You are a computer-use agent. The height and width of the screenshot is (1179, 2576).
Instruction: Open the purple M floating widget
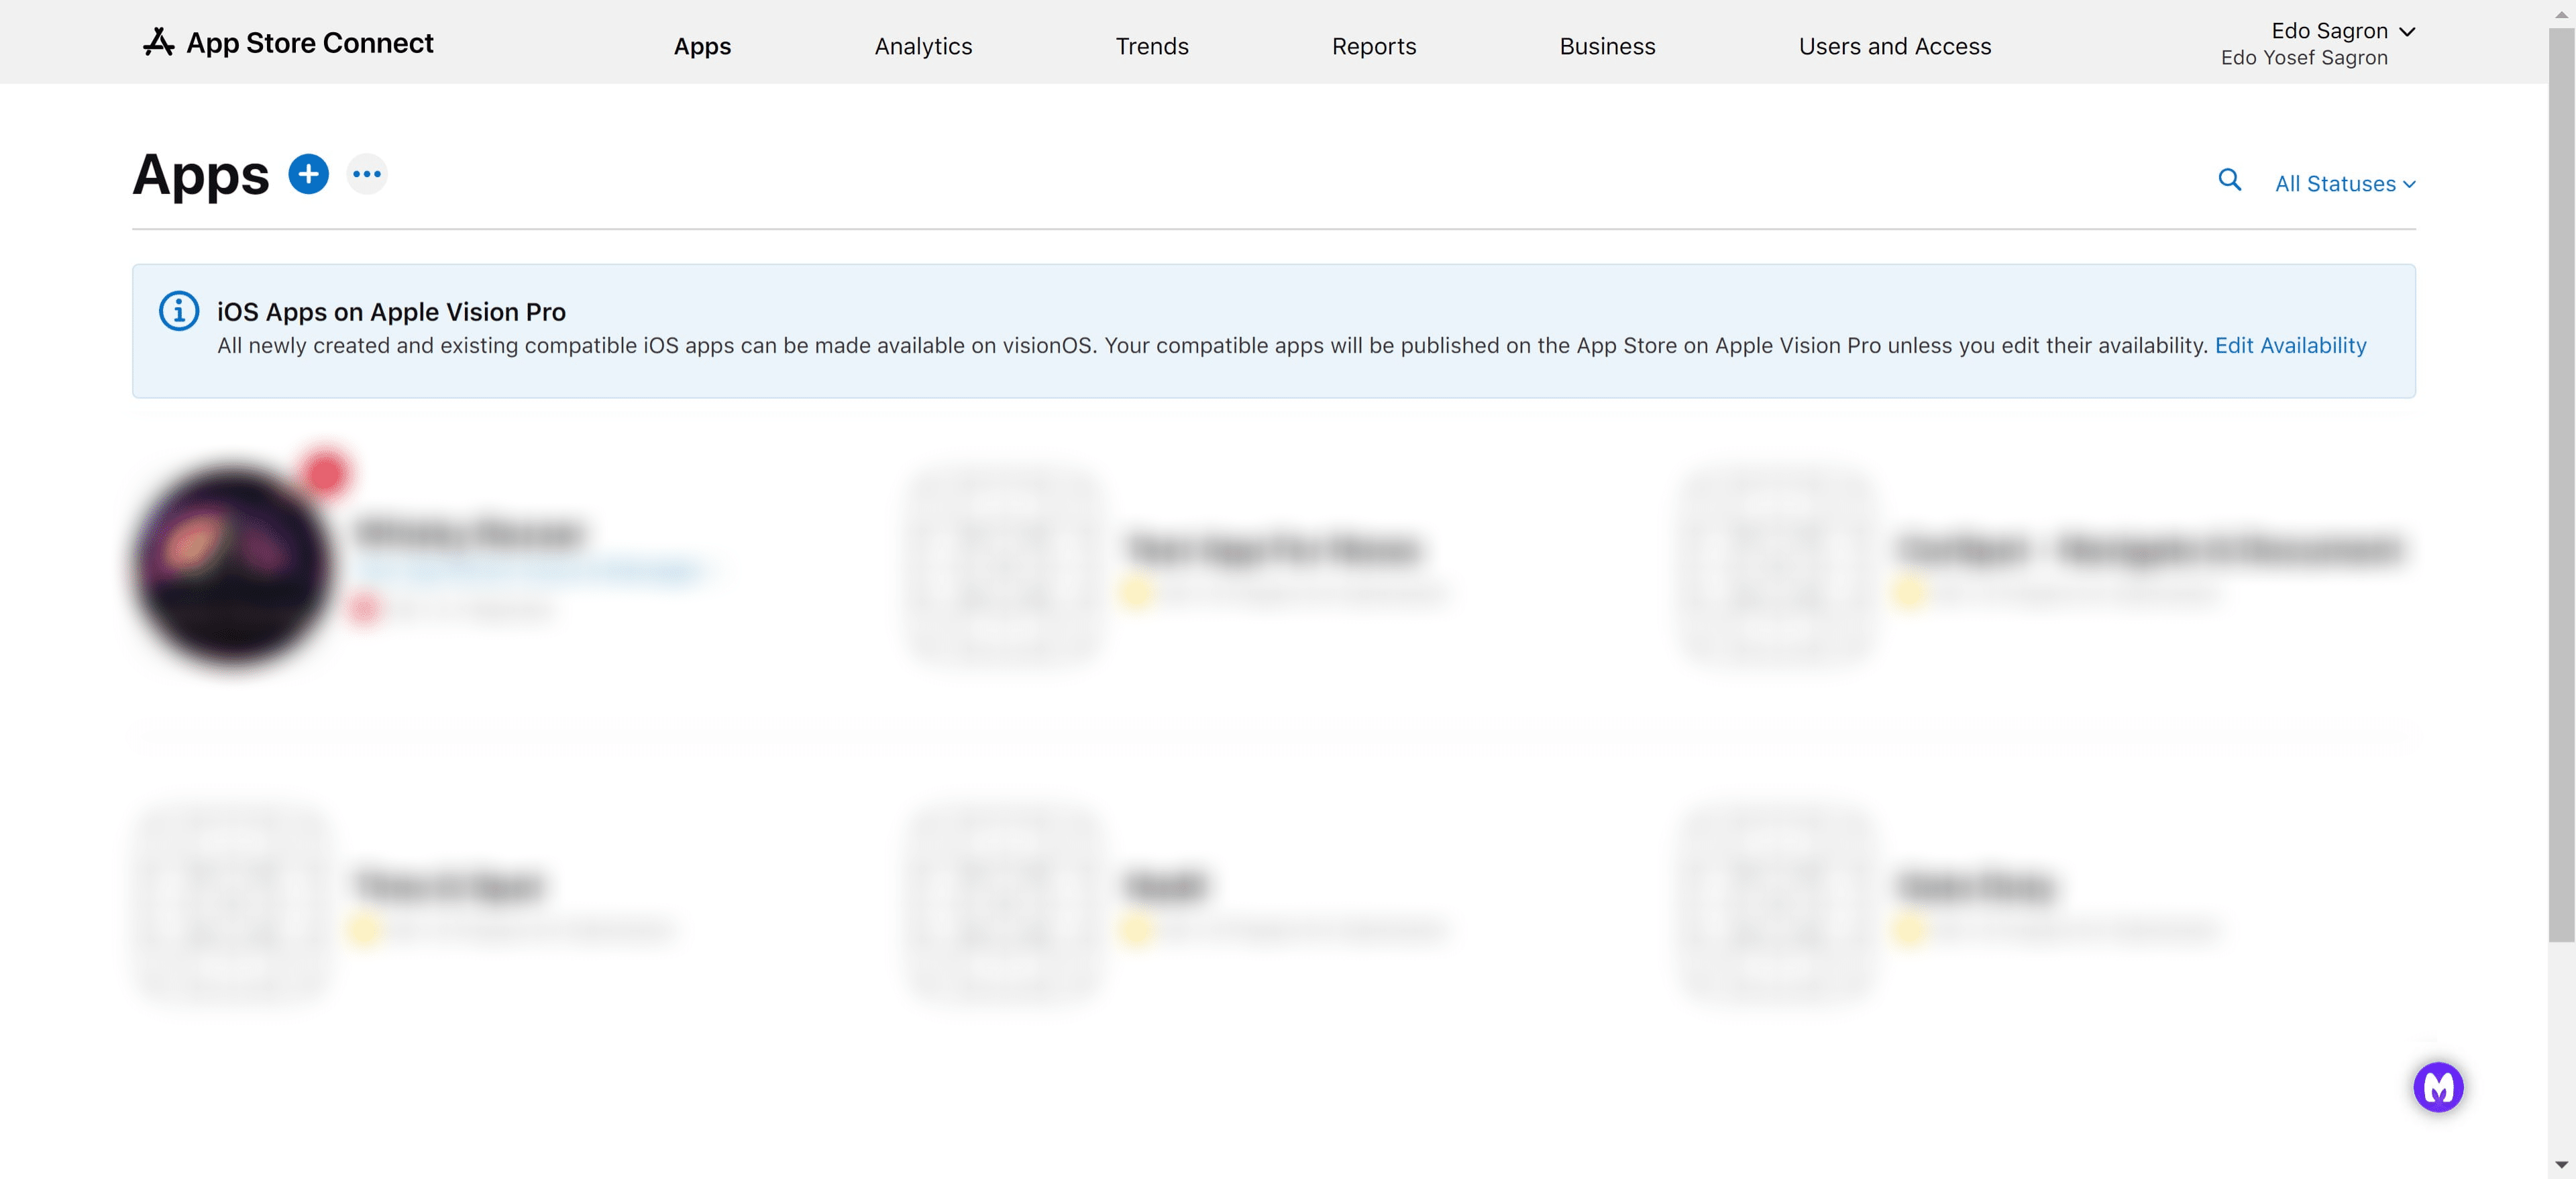(2438, 1086)
